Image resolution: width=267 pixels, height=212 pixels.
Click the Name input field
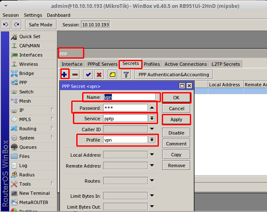click(x=129, y=97)
